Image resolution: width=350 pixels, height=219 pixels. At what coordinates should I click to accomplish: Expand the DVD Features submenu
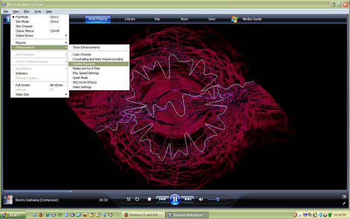pyautogui.click(x=40, y=55)
